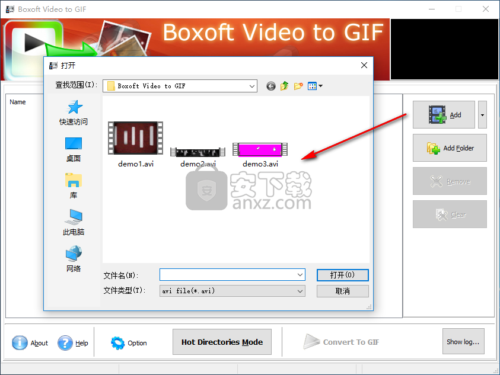
Task: Click the Remove button in main window
Action: point(450,181)
